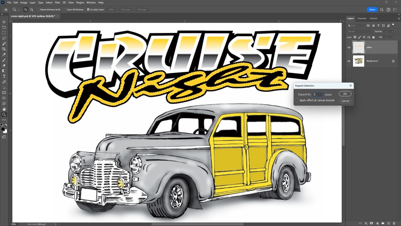
Task: Toggle the Scrubby Zoom checkbox
Action: pos(88,10)
